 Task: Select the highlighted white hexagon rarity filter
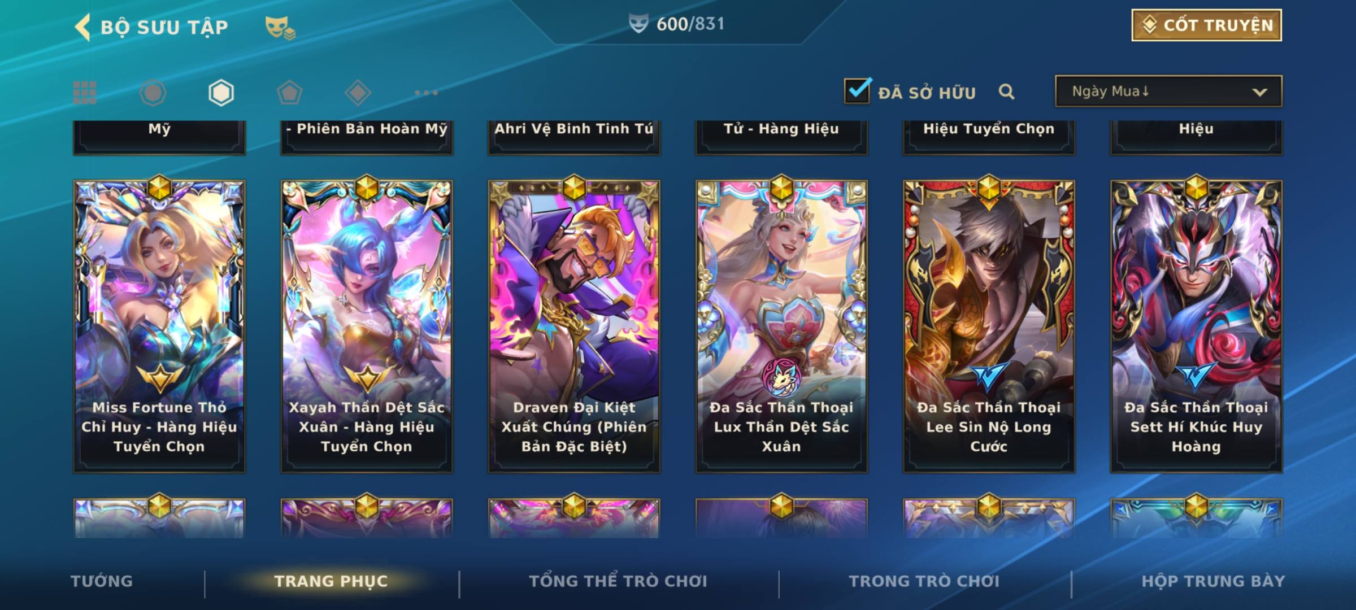pyautogui.click(x=221, y=93)
